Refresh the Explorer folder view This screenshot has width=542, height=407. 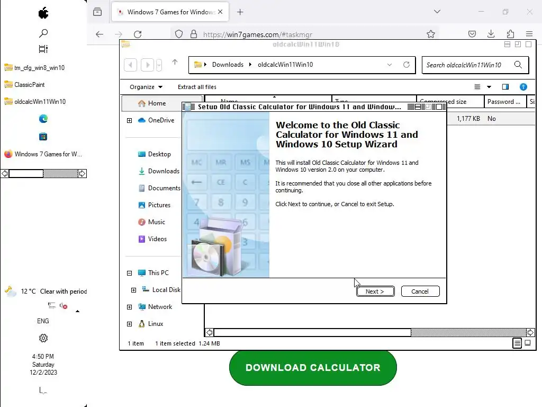coord(406,65)
